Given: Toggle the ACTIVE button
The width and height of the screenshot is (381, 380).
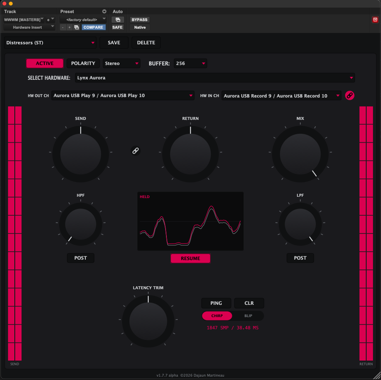Looking at the screenshot, I should coord(45,63).
